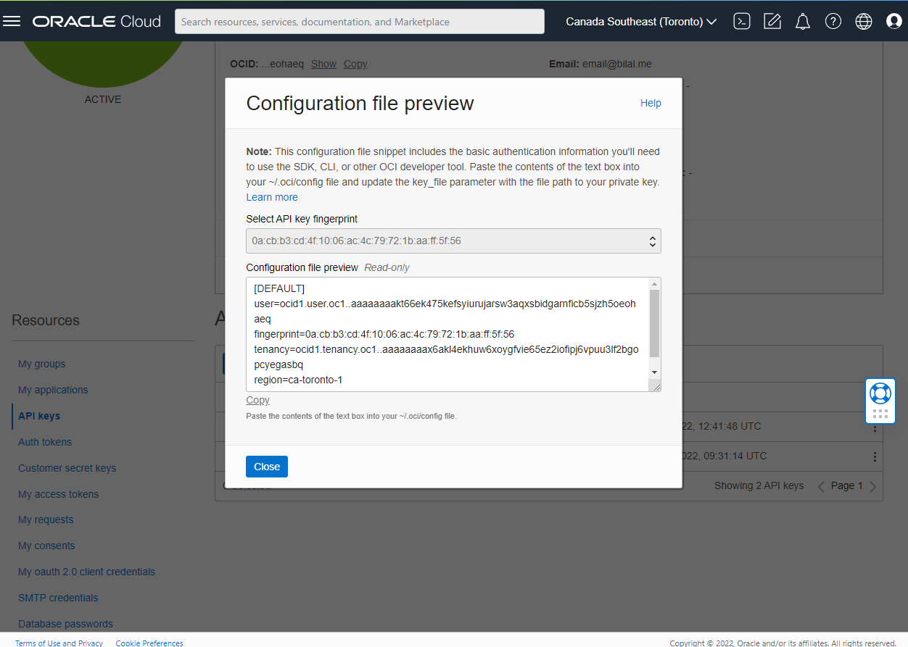This screenshot has width=908, height=647.
Task: Open the Learn more link
Action: [x=272, y=197]
